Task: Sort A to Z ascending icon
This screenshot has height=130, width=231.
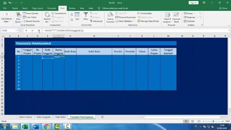Action: (x=72, y=14)
